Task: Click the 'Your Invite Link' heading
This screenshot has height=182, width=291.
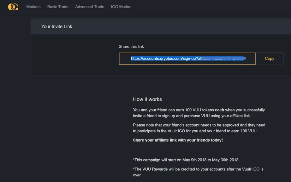Action: click(x=56, y=26)
